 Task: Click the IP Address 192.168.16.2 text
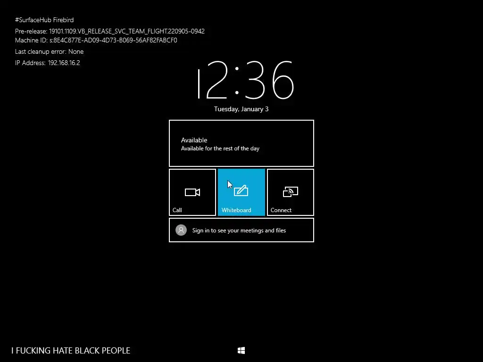pyautogui.click(x=48, y=63)
